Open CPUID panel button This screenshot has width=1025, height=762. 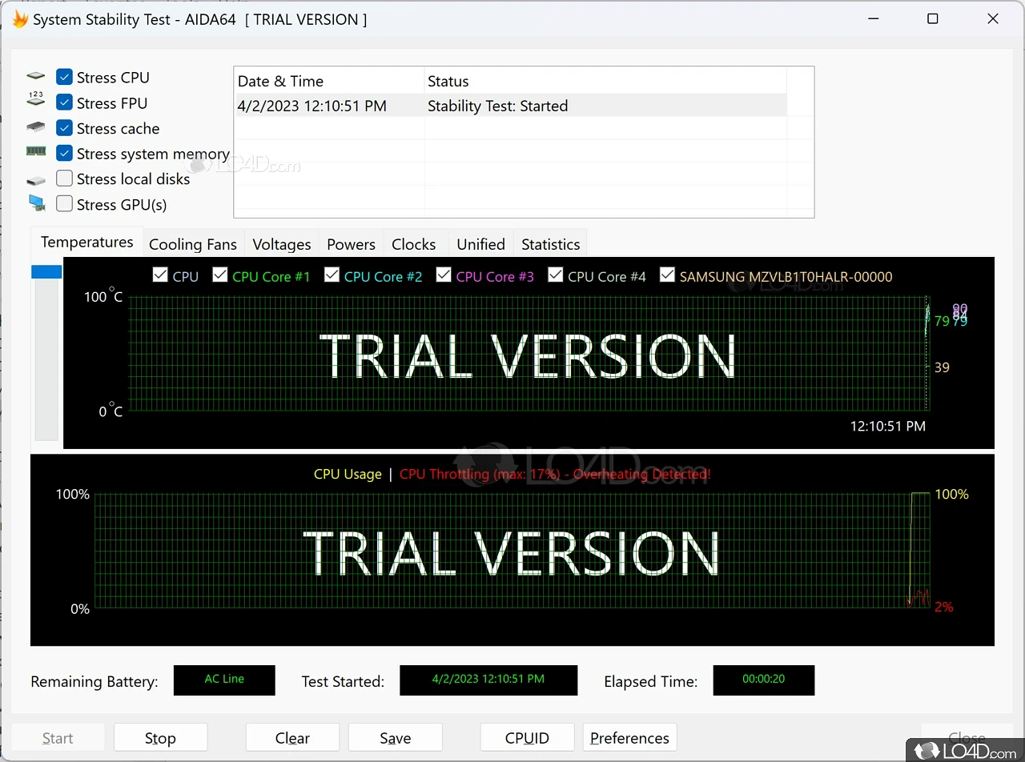pyautogui.click(x=527, y=738)
